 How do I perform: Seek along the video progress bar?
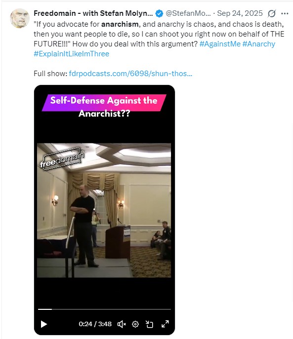[x=104, y=309]
